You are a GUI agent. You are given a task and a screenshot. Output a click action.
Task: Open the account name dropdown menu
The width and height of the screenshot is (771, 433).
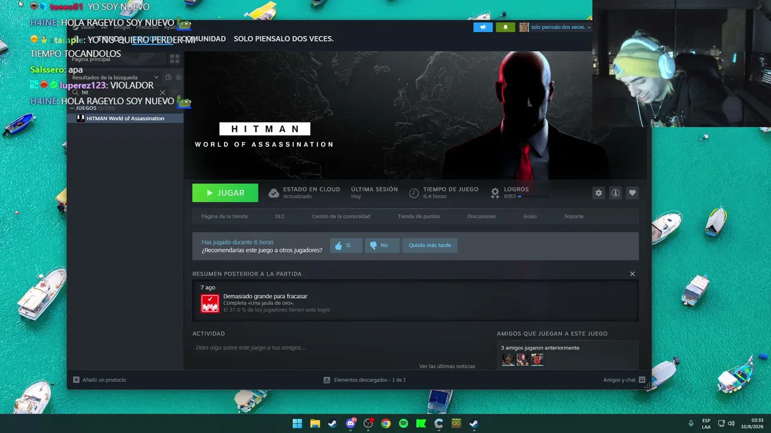pyautogui.click(x=561, y=27)
